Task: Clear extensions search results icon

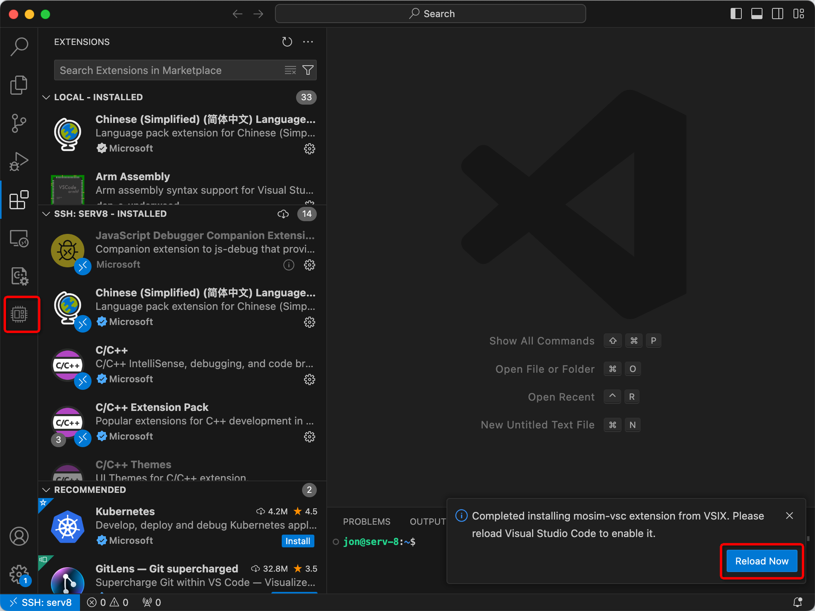Action: click(291, 70)
